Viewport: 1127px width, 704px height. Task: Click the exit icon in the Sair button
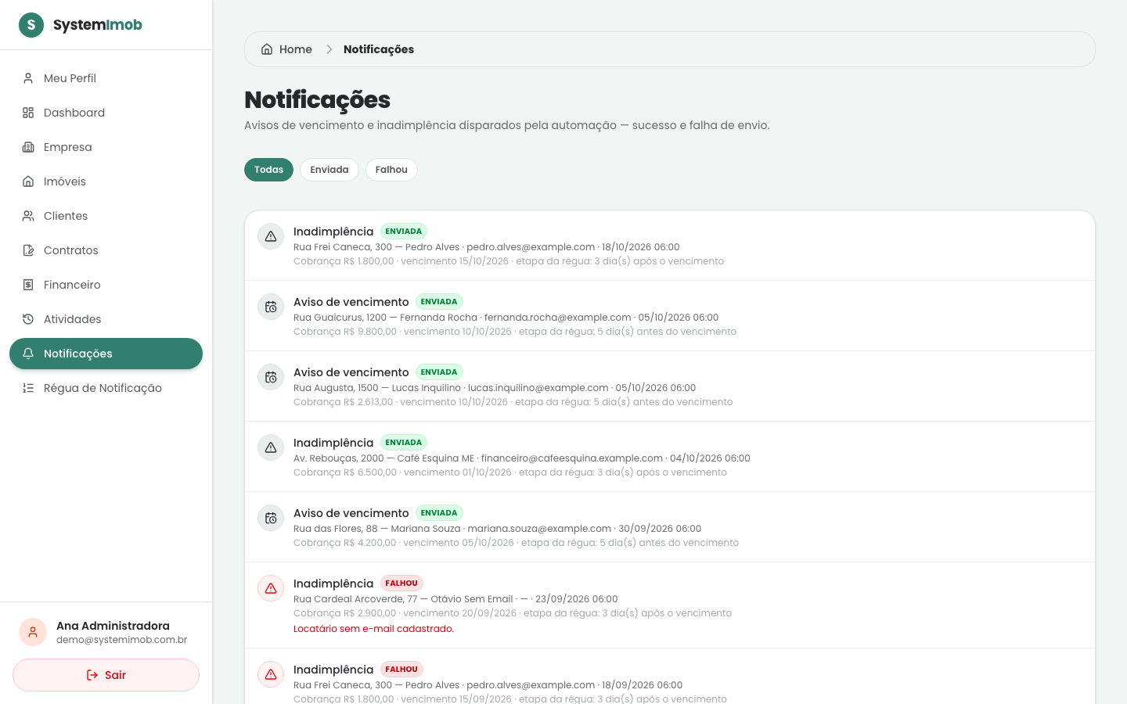[92, 675]
